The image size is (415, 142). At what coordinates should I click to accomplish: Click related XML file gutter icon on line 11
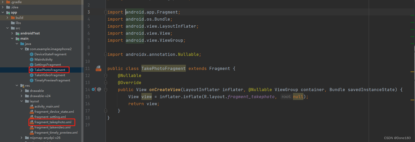(x=98, y=68)
